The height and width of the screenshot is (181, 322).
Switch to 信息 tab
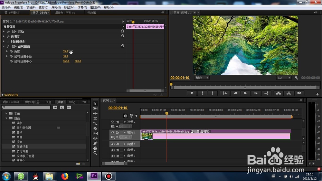[48, 102]
